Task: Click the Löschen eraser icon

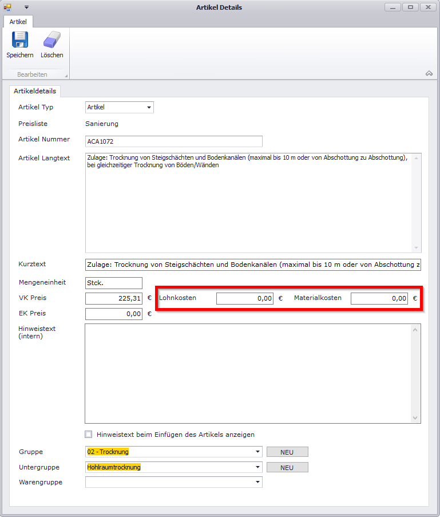Action: pos(51,40)
